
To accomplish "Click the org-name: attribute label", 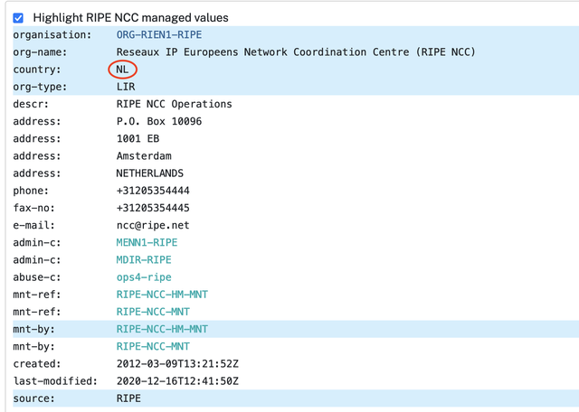I will pyautogui.click(x=40, y=52).
